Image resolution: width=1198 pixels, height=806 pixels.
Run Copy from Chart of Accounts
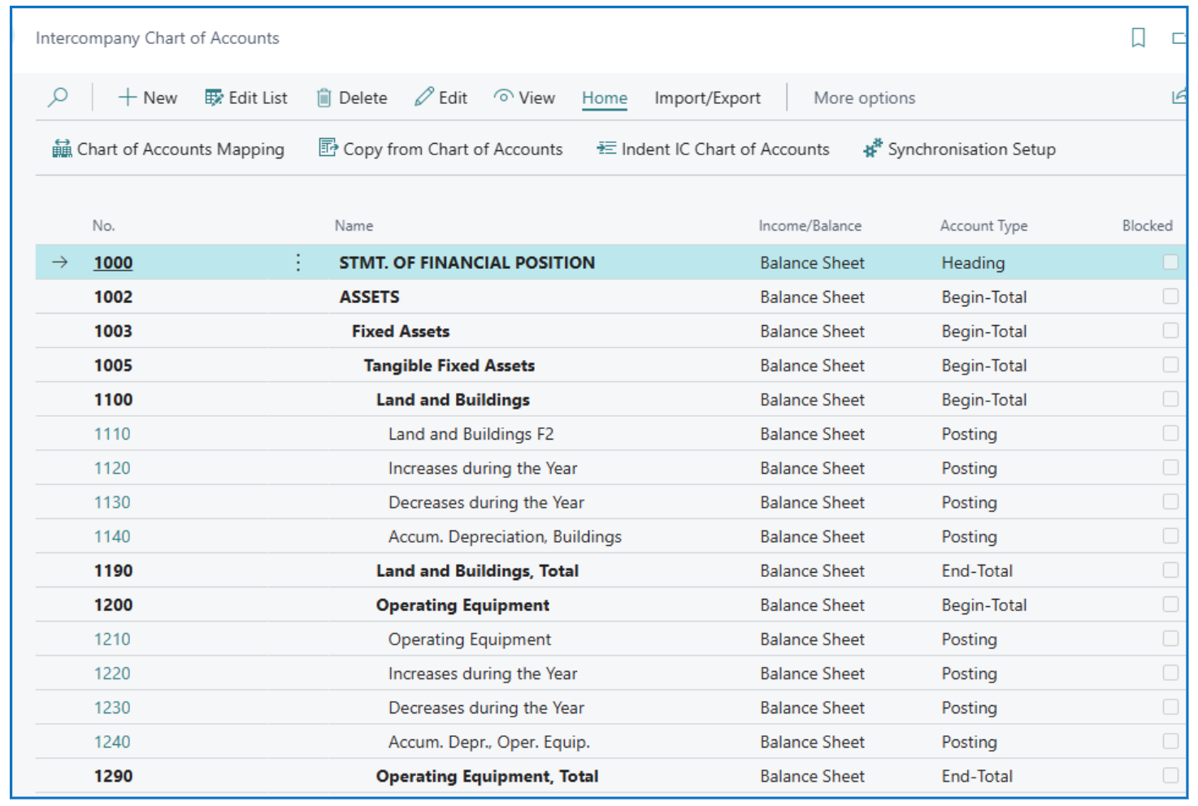pyautogui.click(x=441, y=149)
